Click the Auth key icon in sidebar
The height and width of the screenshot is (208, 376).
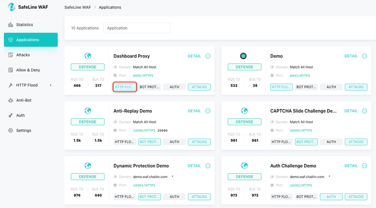(10, 115)
